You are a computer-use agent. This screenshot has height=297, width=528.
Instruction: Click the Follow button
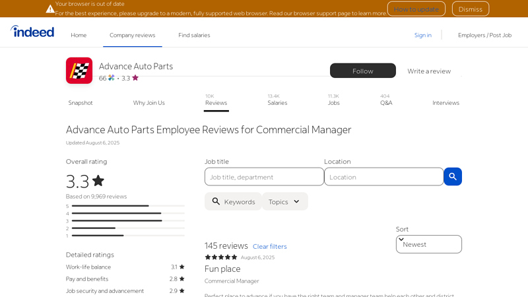coord(362,71)
